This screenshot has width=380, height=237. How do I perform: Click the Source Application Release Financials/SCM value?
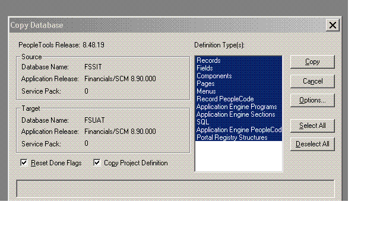pyautogui.click(x=120, y=79)
